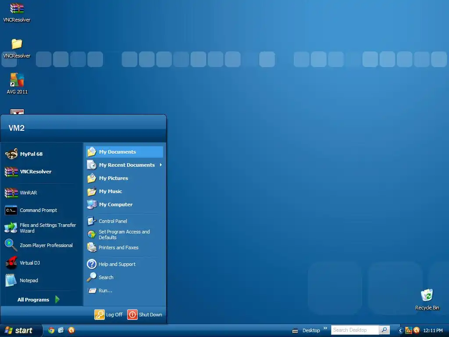Expand Desktop toolbar chevron in taskbar
Viewport: 449px width, 337px height.
coord(325,328)
